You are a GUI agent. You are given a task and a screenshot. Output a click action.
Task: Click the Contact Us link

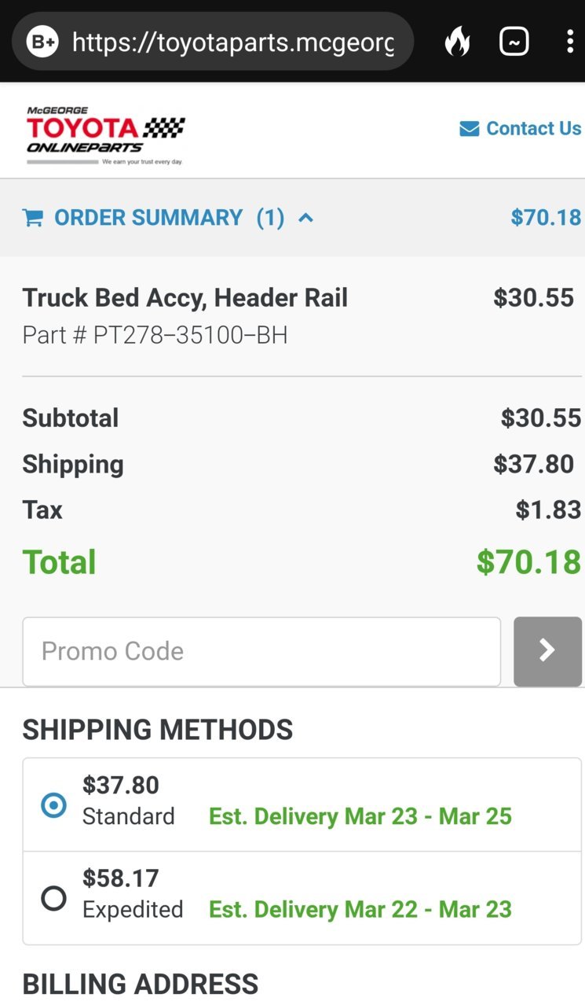tap(534, 129)
